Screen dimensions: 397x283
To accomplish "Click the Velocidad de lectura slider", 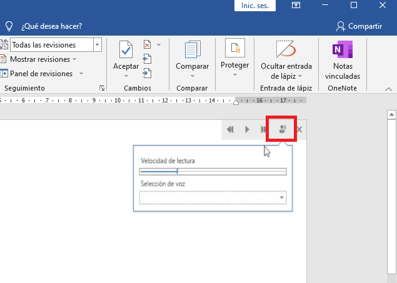I will [213, 171].
